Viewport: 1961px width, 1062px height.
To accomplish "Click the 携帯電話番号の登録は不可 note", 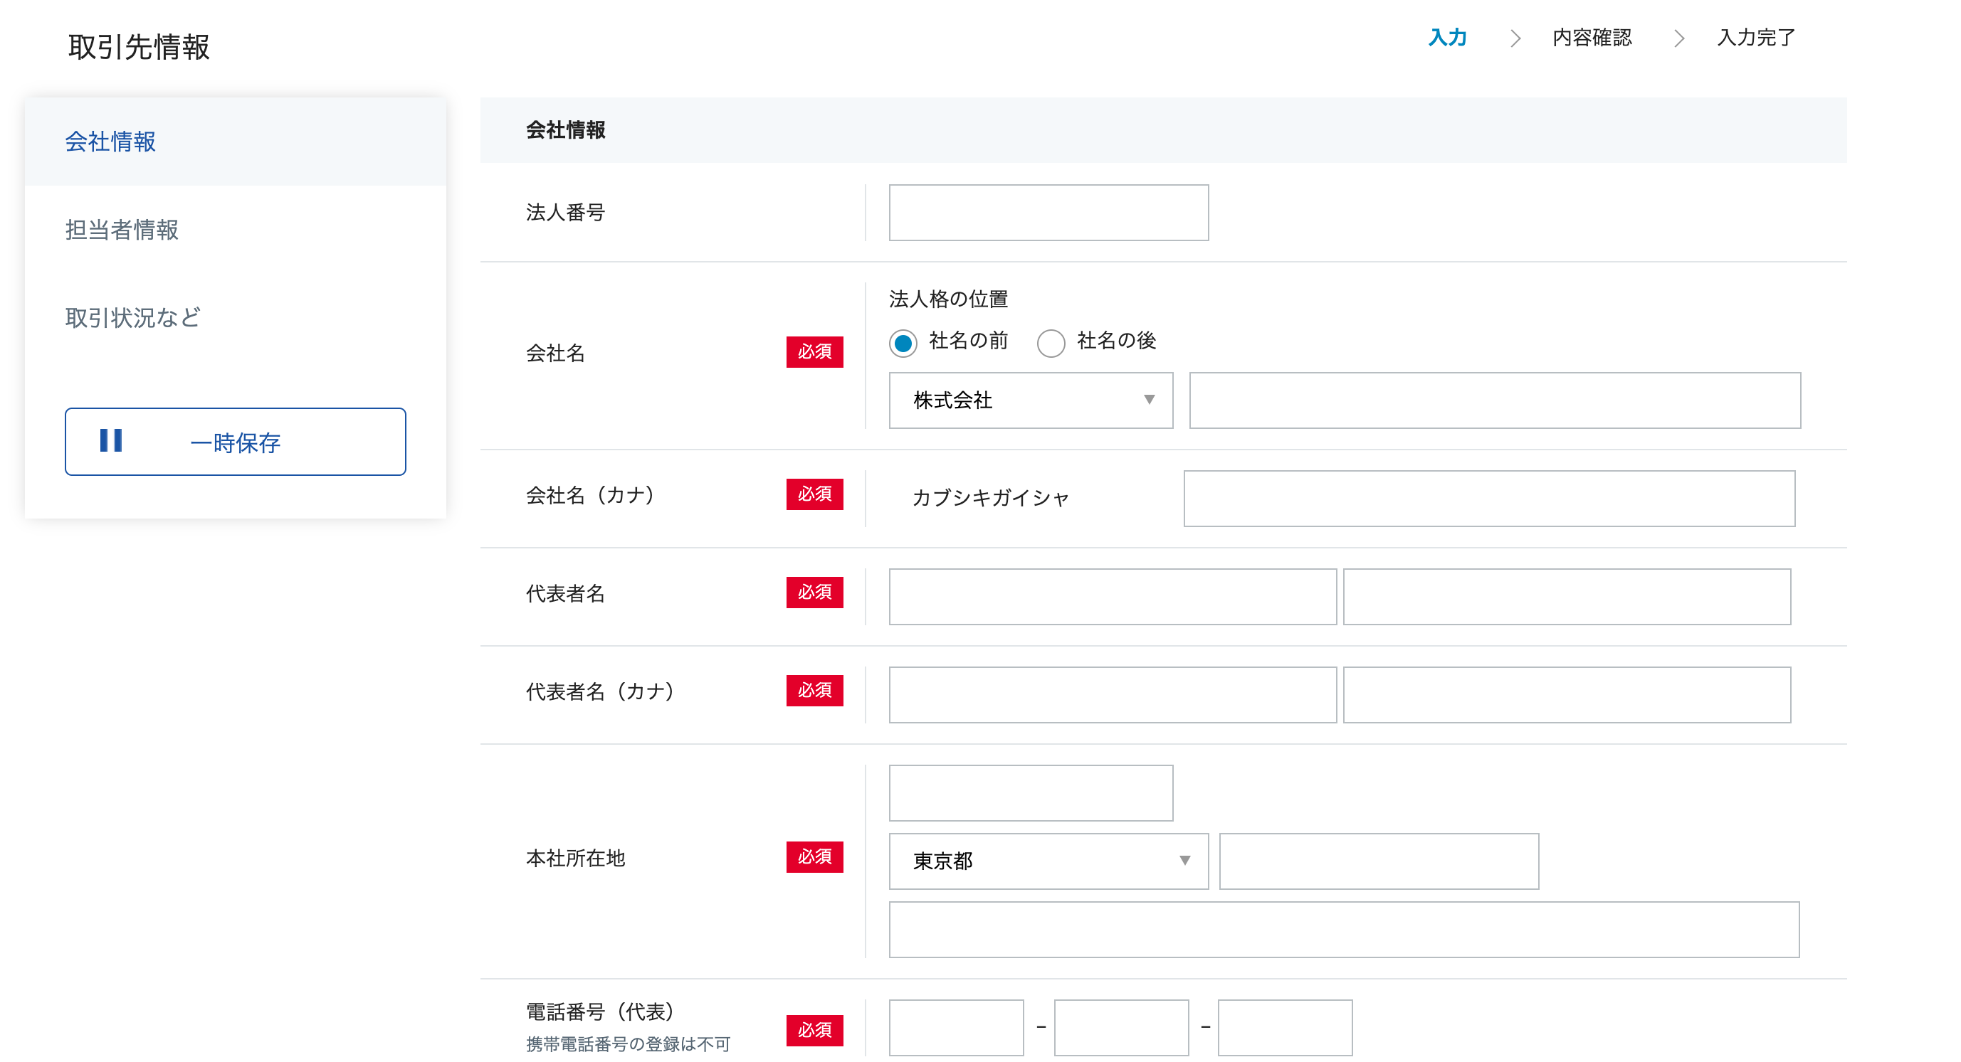I will pos(628,1044).
